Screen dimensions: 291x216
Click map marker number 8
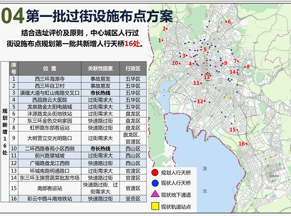[248, 67]
